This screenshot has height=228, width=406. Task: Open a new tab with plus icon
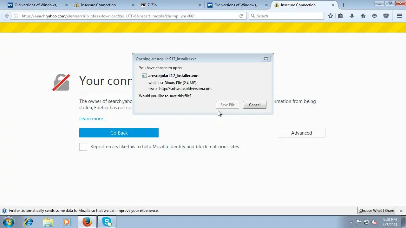[343, 5]
